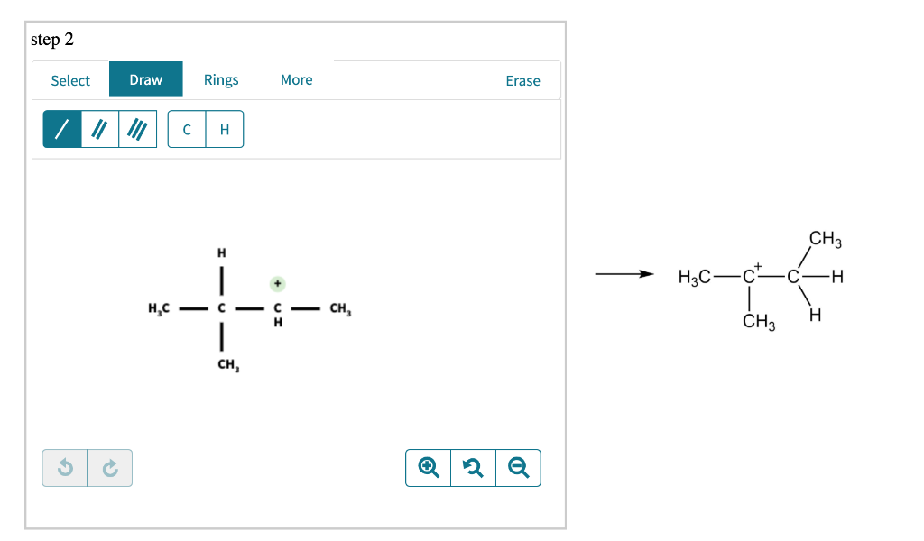The width and height of the screenshot is (924, 541).
Task: Reset the canvas zoom level
Action: tap(473, 467)
